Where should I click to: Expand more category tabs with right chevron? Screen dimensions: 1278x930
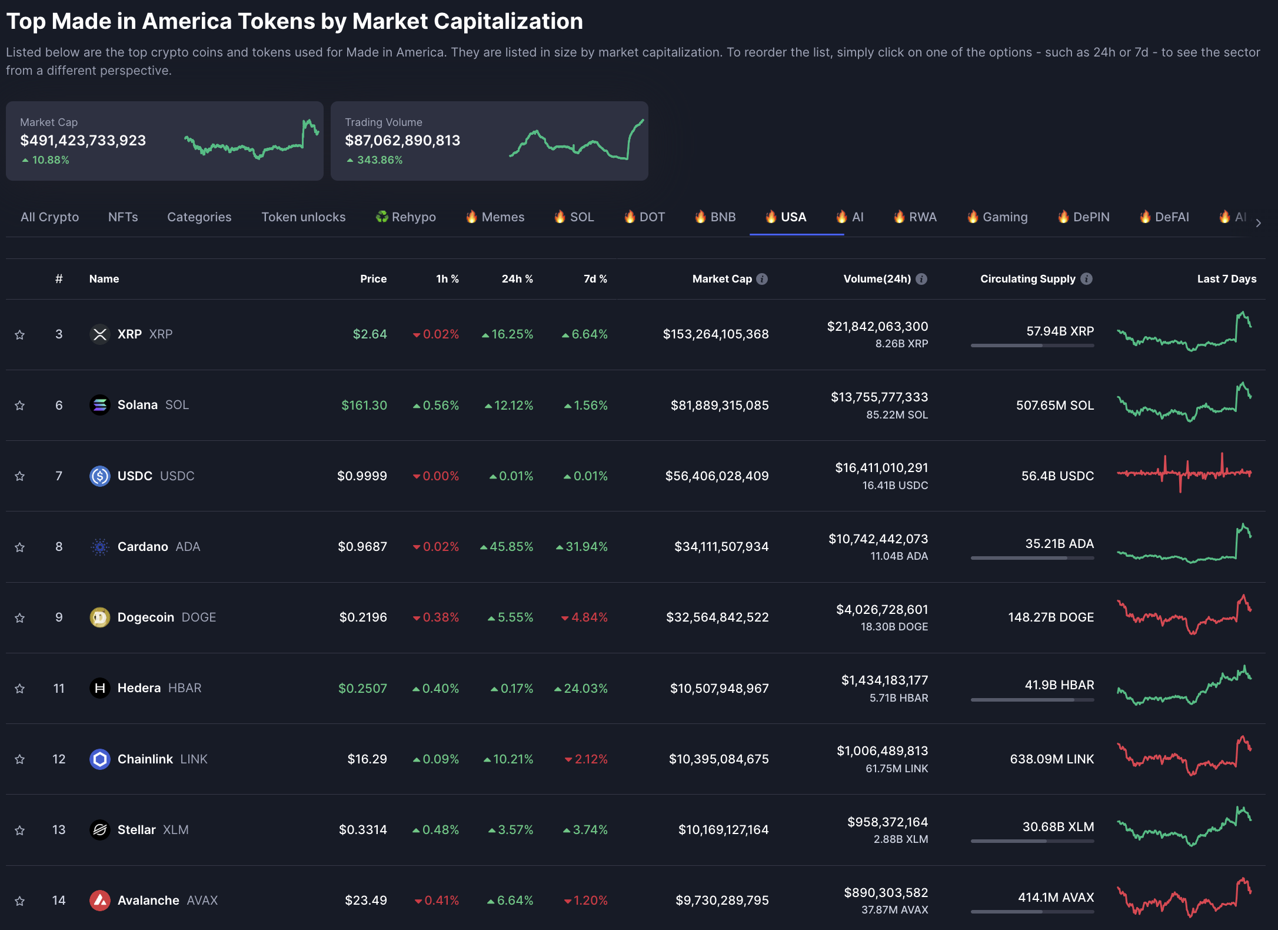(1258, 223)
